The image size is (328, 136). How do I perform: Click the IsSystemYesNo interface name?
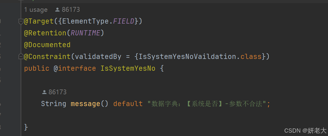coord(128,68)
